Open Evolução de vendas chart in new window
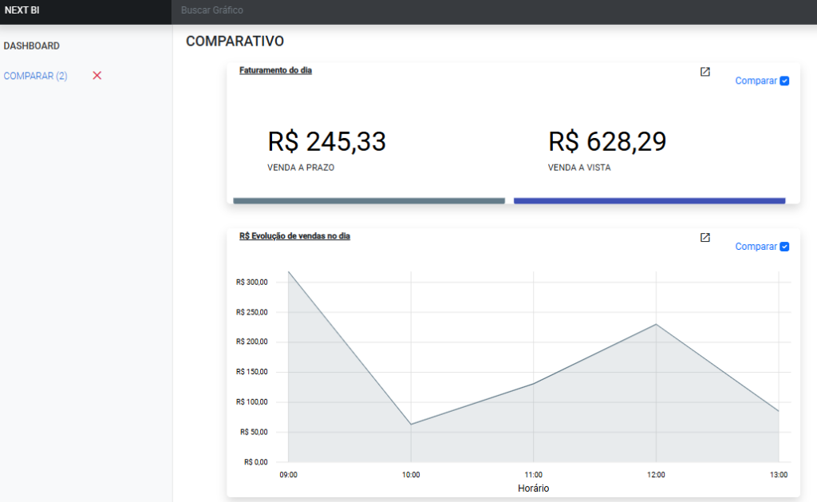The height and width of the screenshot is (502, 817). 705,238
